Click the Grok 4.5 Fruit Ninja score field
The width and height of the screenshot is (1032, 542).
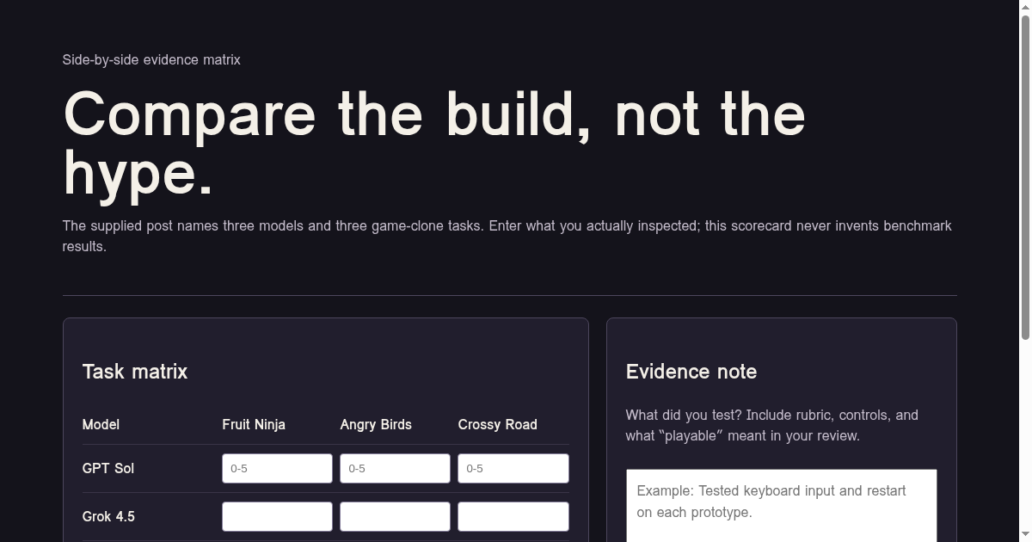[277, 516]
